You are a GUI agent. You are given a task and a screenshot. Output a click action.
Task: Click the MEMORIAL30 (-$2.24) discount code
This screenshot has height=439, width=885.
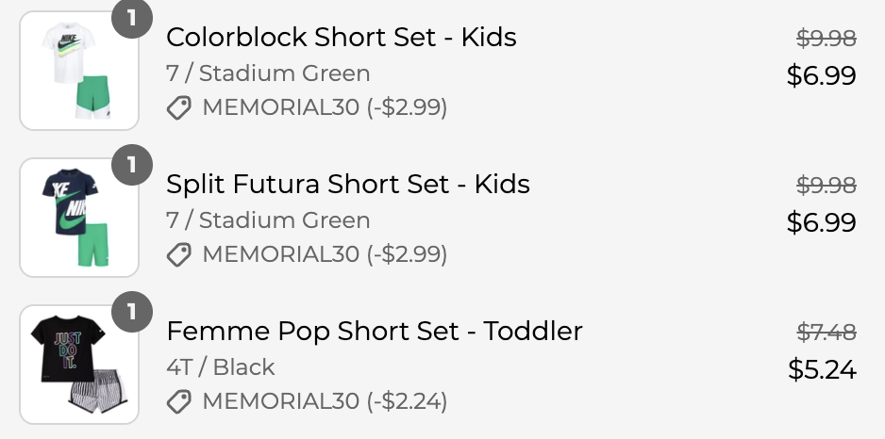[325, 402]
